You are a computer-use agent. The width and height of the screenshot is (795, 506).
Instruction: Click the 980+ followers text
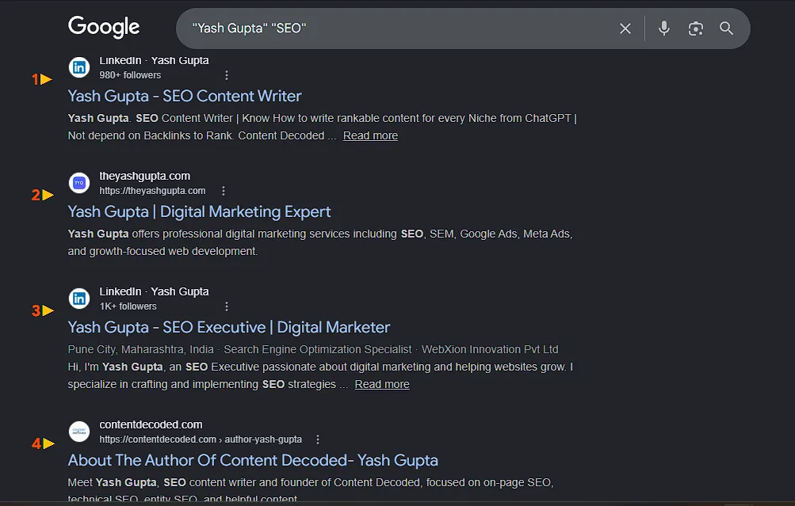pos(130,75)
